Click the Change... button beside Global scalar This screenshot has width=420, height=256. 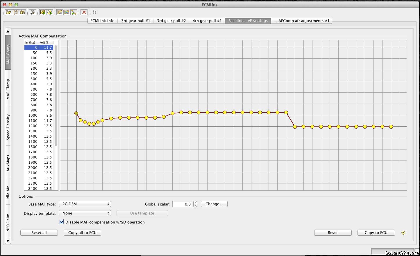[214, 204]
